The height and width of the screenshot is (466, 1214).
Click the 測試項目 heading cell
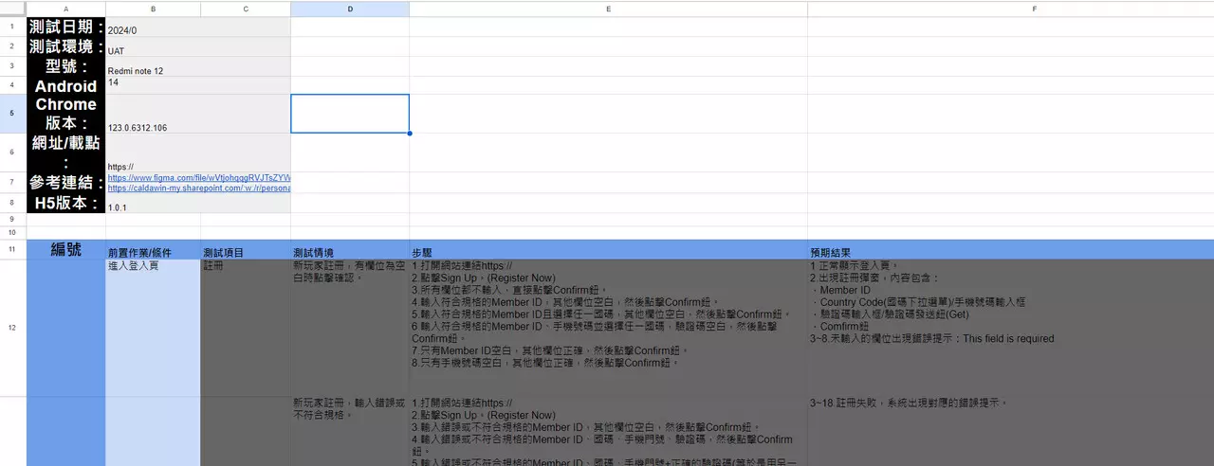(x=246, y=253)
